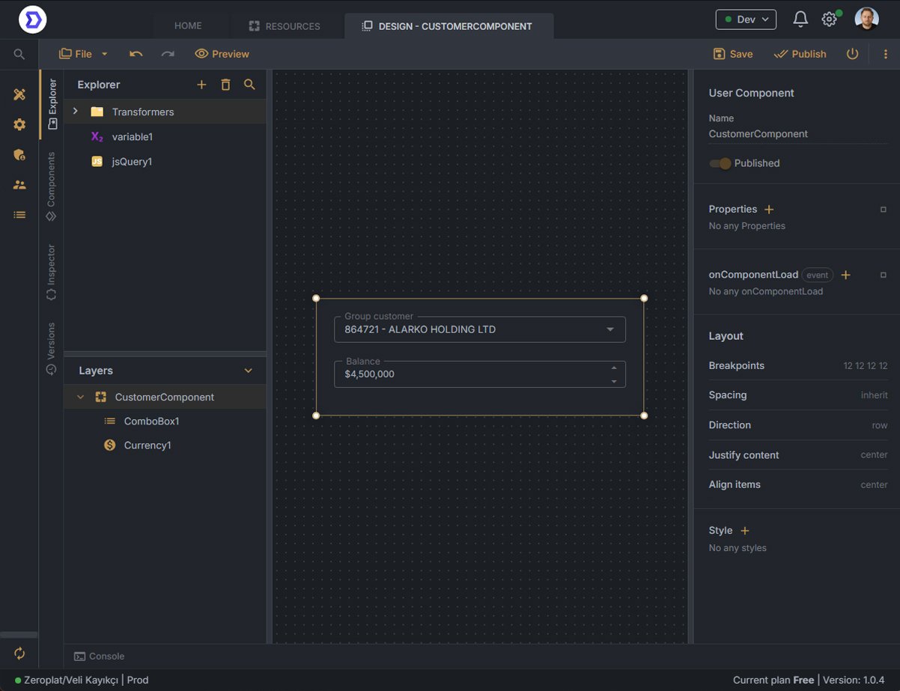Open the Dev environment dropdown
The height and width of the screenshot is (691, 900).
746,19
